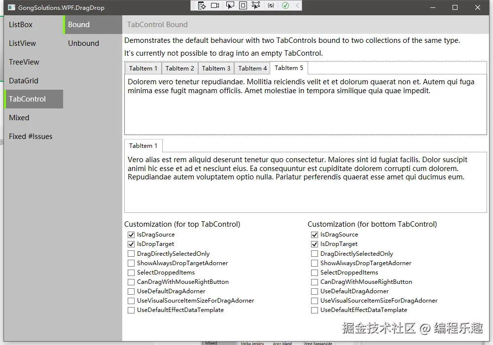Select TabControl in the sidebar
This screenshot has width=493, height=345.
coord(34,99)
